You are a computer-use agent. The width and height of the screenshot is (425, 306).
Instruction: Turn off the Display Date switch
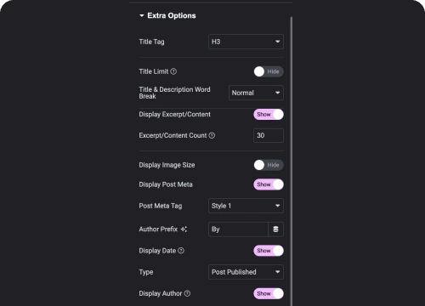269,251
